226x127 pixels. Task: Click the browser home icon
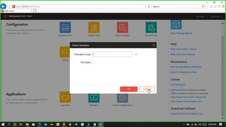tap(211, 6)
